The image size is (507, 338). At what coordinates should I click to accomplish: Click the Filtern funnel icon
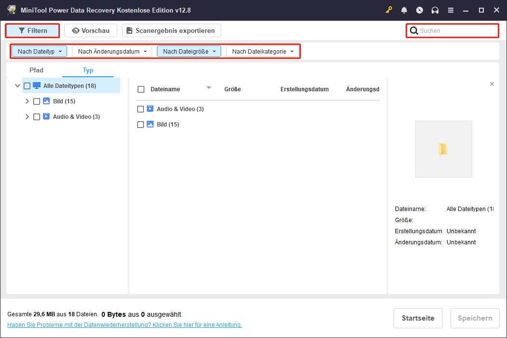[23, 30]
